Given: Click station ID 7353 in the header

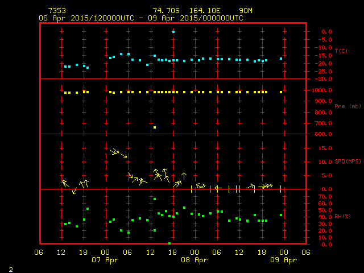Looking at the screenshot, I should (x=56, y=11).
